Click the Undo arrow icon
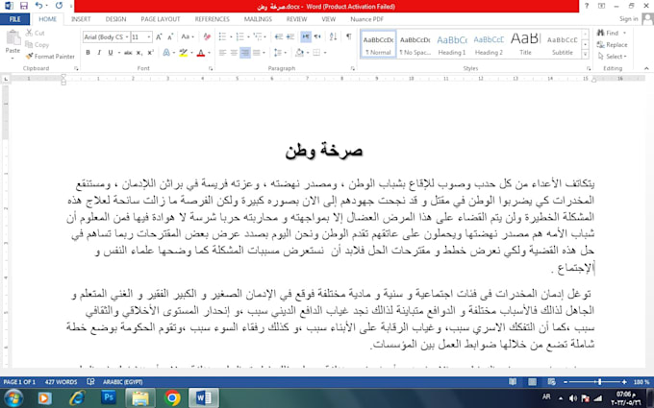654x408 pixels. tap(38, 6)
